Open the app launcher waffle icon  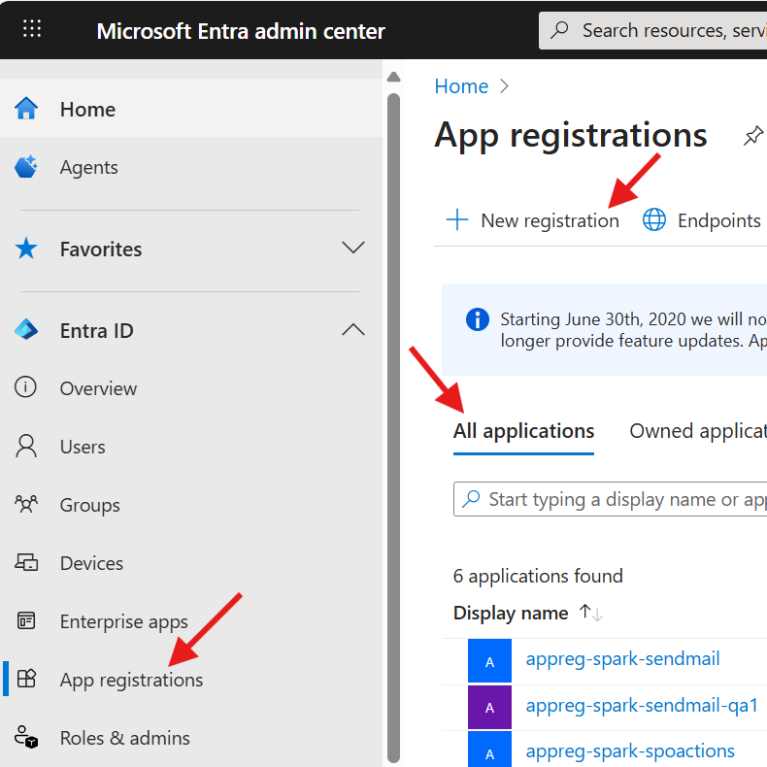[x=32, y=29]
